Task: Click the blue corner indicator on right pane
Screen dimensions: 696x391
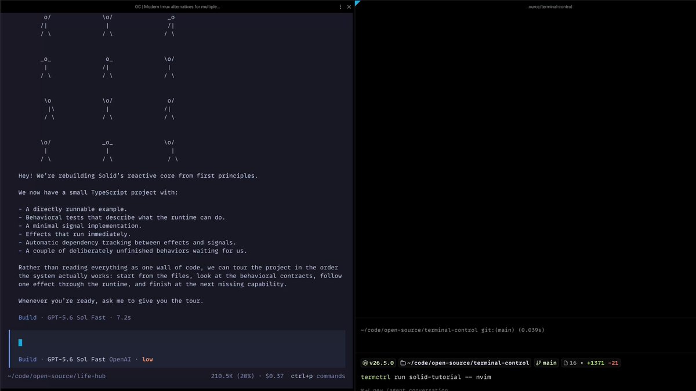Action: [x=357, y=3]
